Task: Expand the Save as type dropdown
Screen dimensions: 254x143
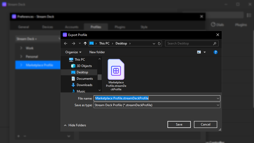Action: [x=218, y=105]
